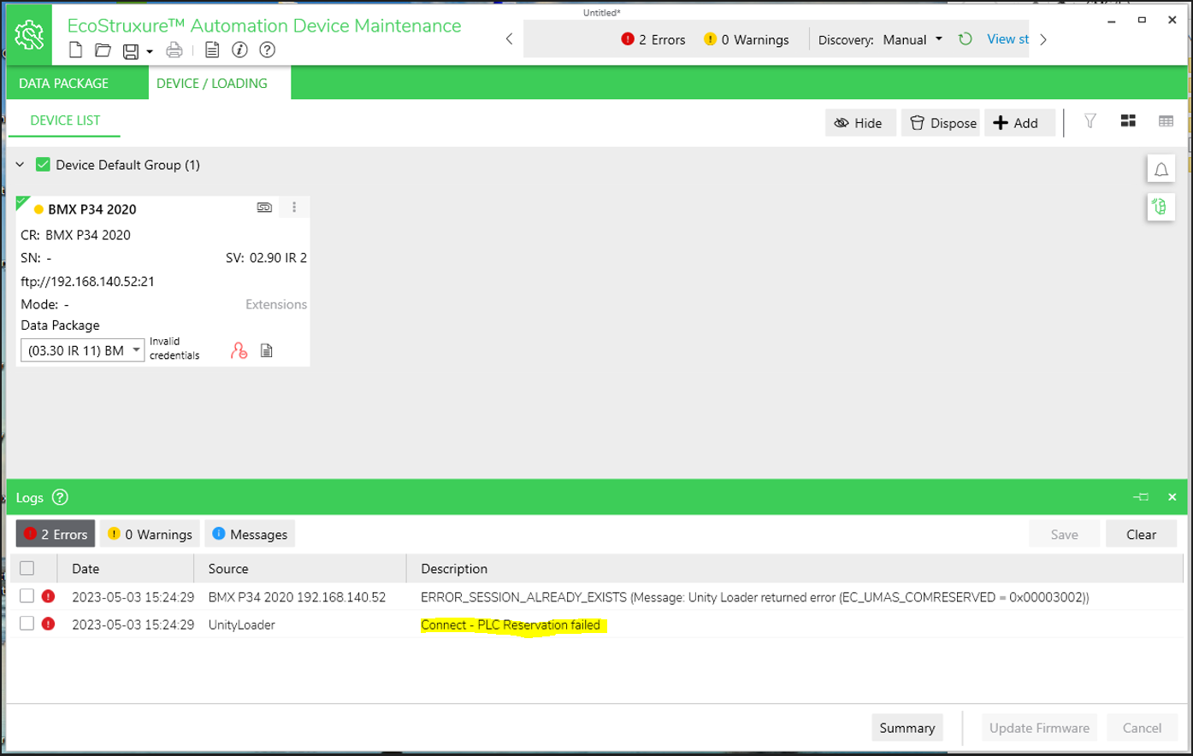
Task: Open a project using the folder icon
Action: click(103, 50)
